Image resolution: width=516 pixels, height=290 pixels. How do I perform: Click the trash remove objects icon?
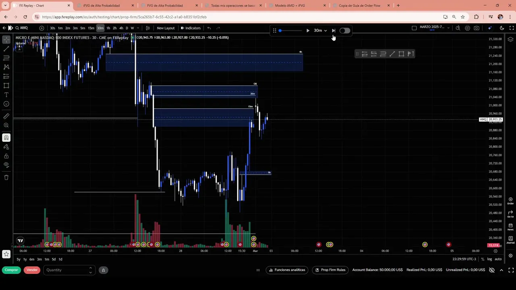[6, 177]
